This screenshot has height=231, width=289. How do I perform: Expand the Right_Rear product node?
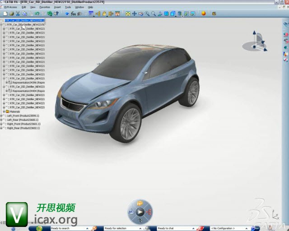[1, 128]
